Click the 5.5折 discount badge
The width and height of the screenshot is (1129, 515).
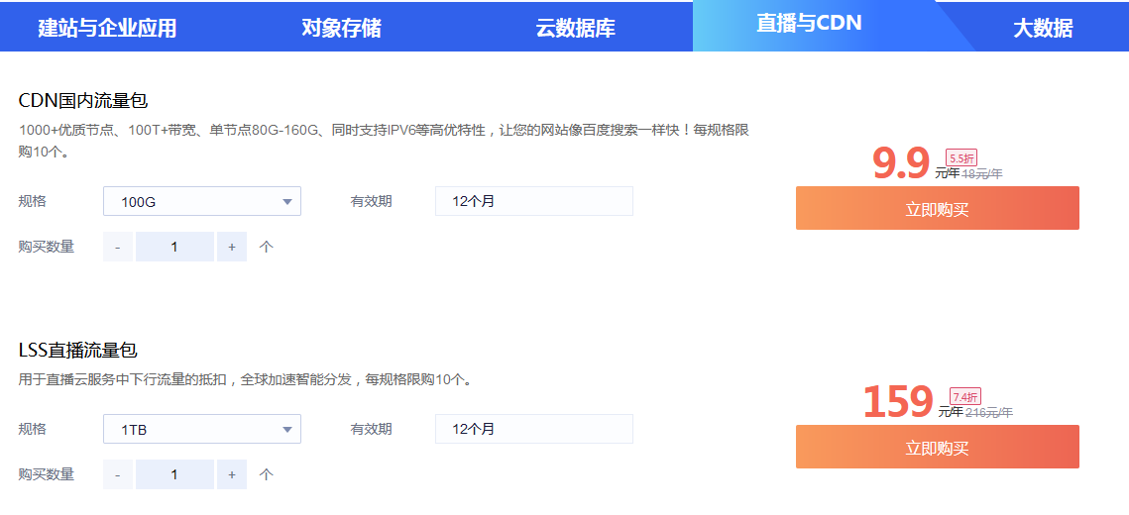(x=961, y=158)
